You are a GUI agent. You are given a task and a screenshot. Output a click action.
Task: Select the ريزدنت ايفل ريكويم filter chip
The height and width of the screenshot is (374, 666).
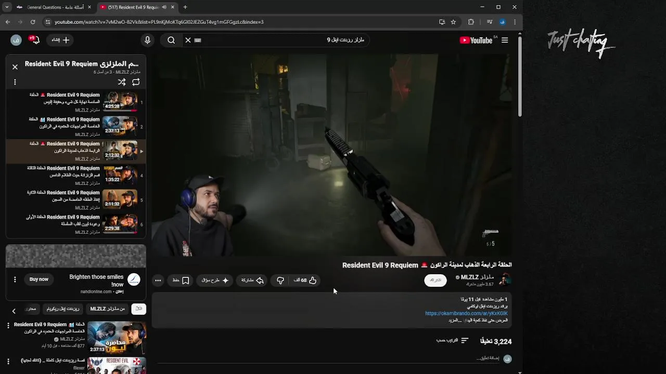63,309
